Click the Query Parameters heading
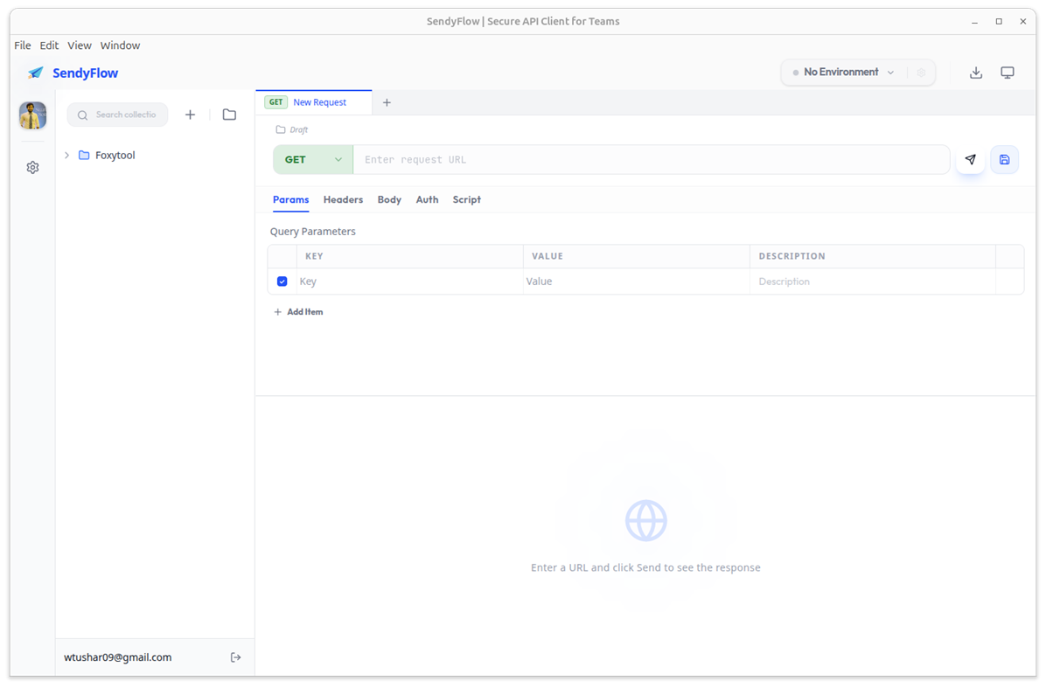Image resolution: width=1046 pixels, height=688 pixels. point(313,232)
